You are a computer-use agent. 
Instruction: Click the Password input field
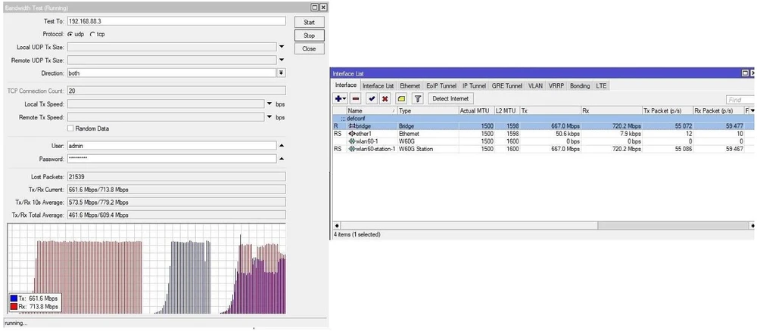pos(172,159)
